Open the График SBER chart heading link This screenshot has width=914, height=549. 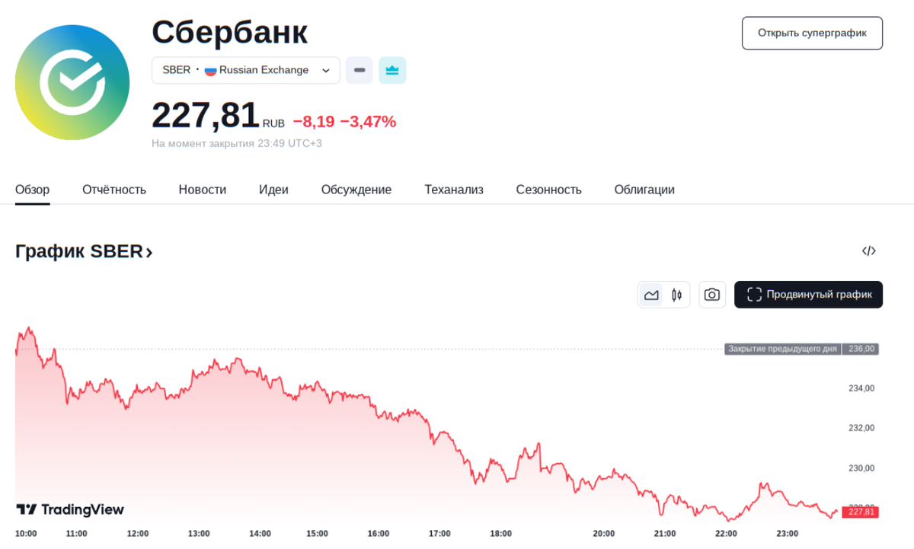tap(84, 251)
